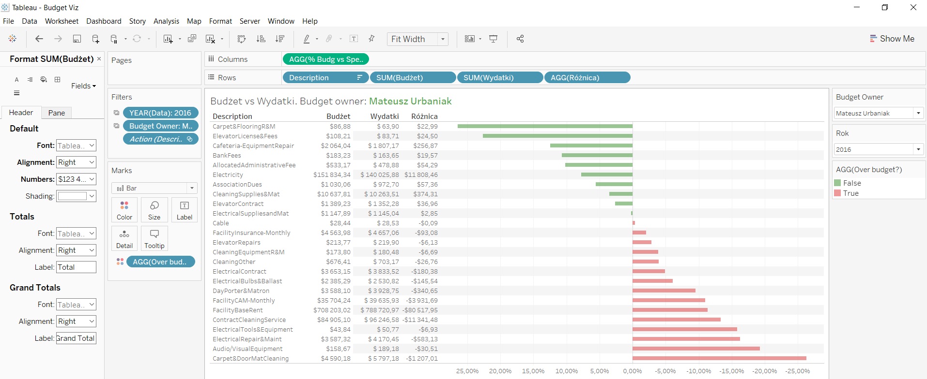Click the Grand Totals Label input field
927x379 pixels.
[x=76, y=338]
